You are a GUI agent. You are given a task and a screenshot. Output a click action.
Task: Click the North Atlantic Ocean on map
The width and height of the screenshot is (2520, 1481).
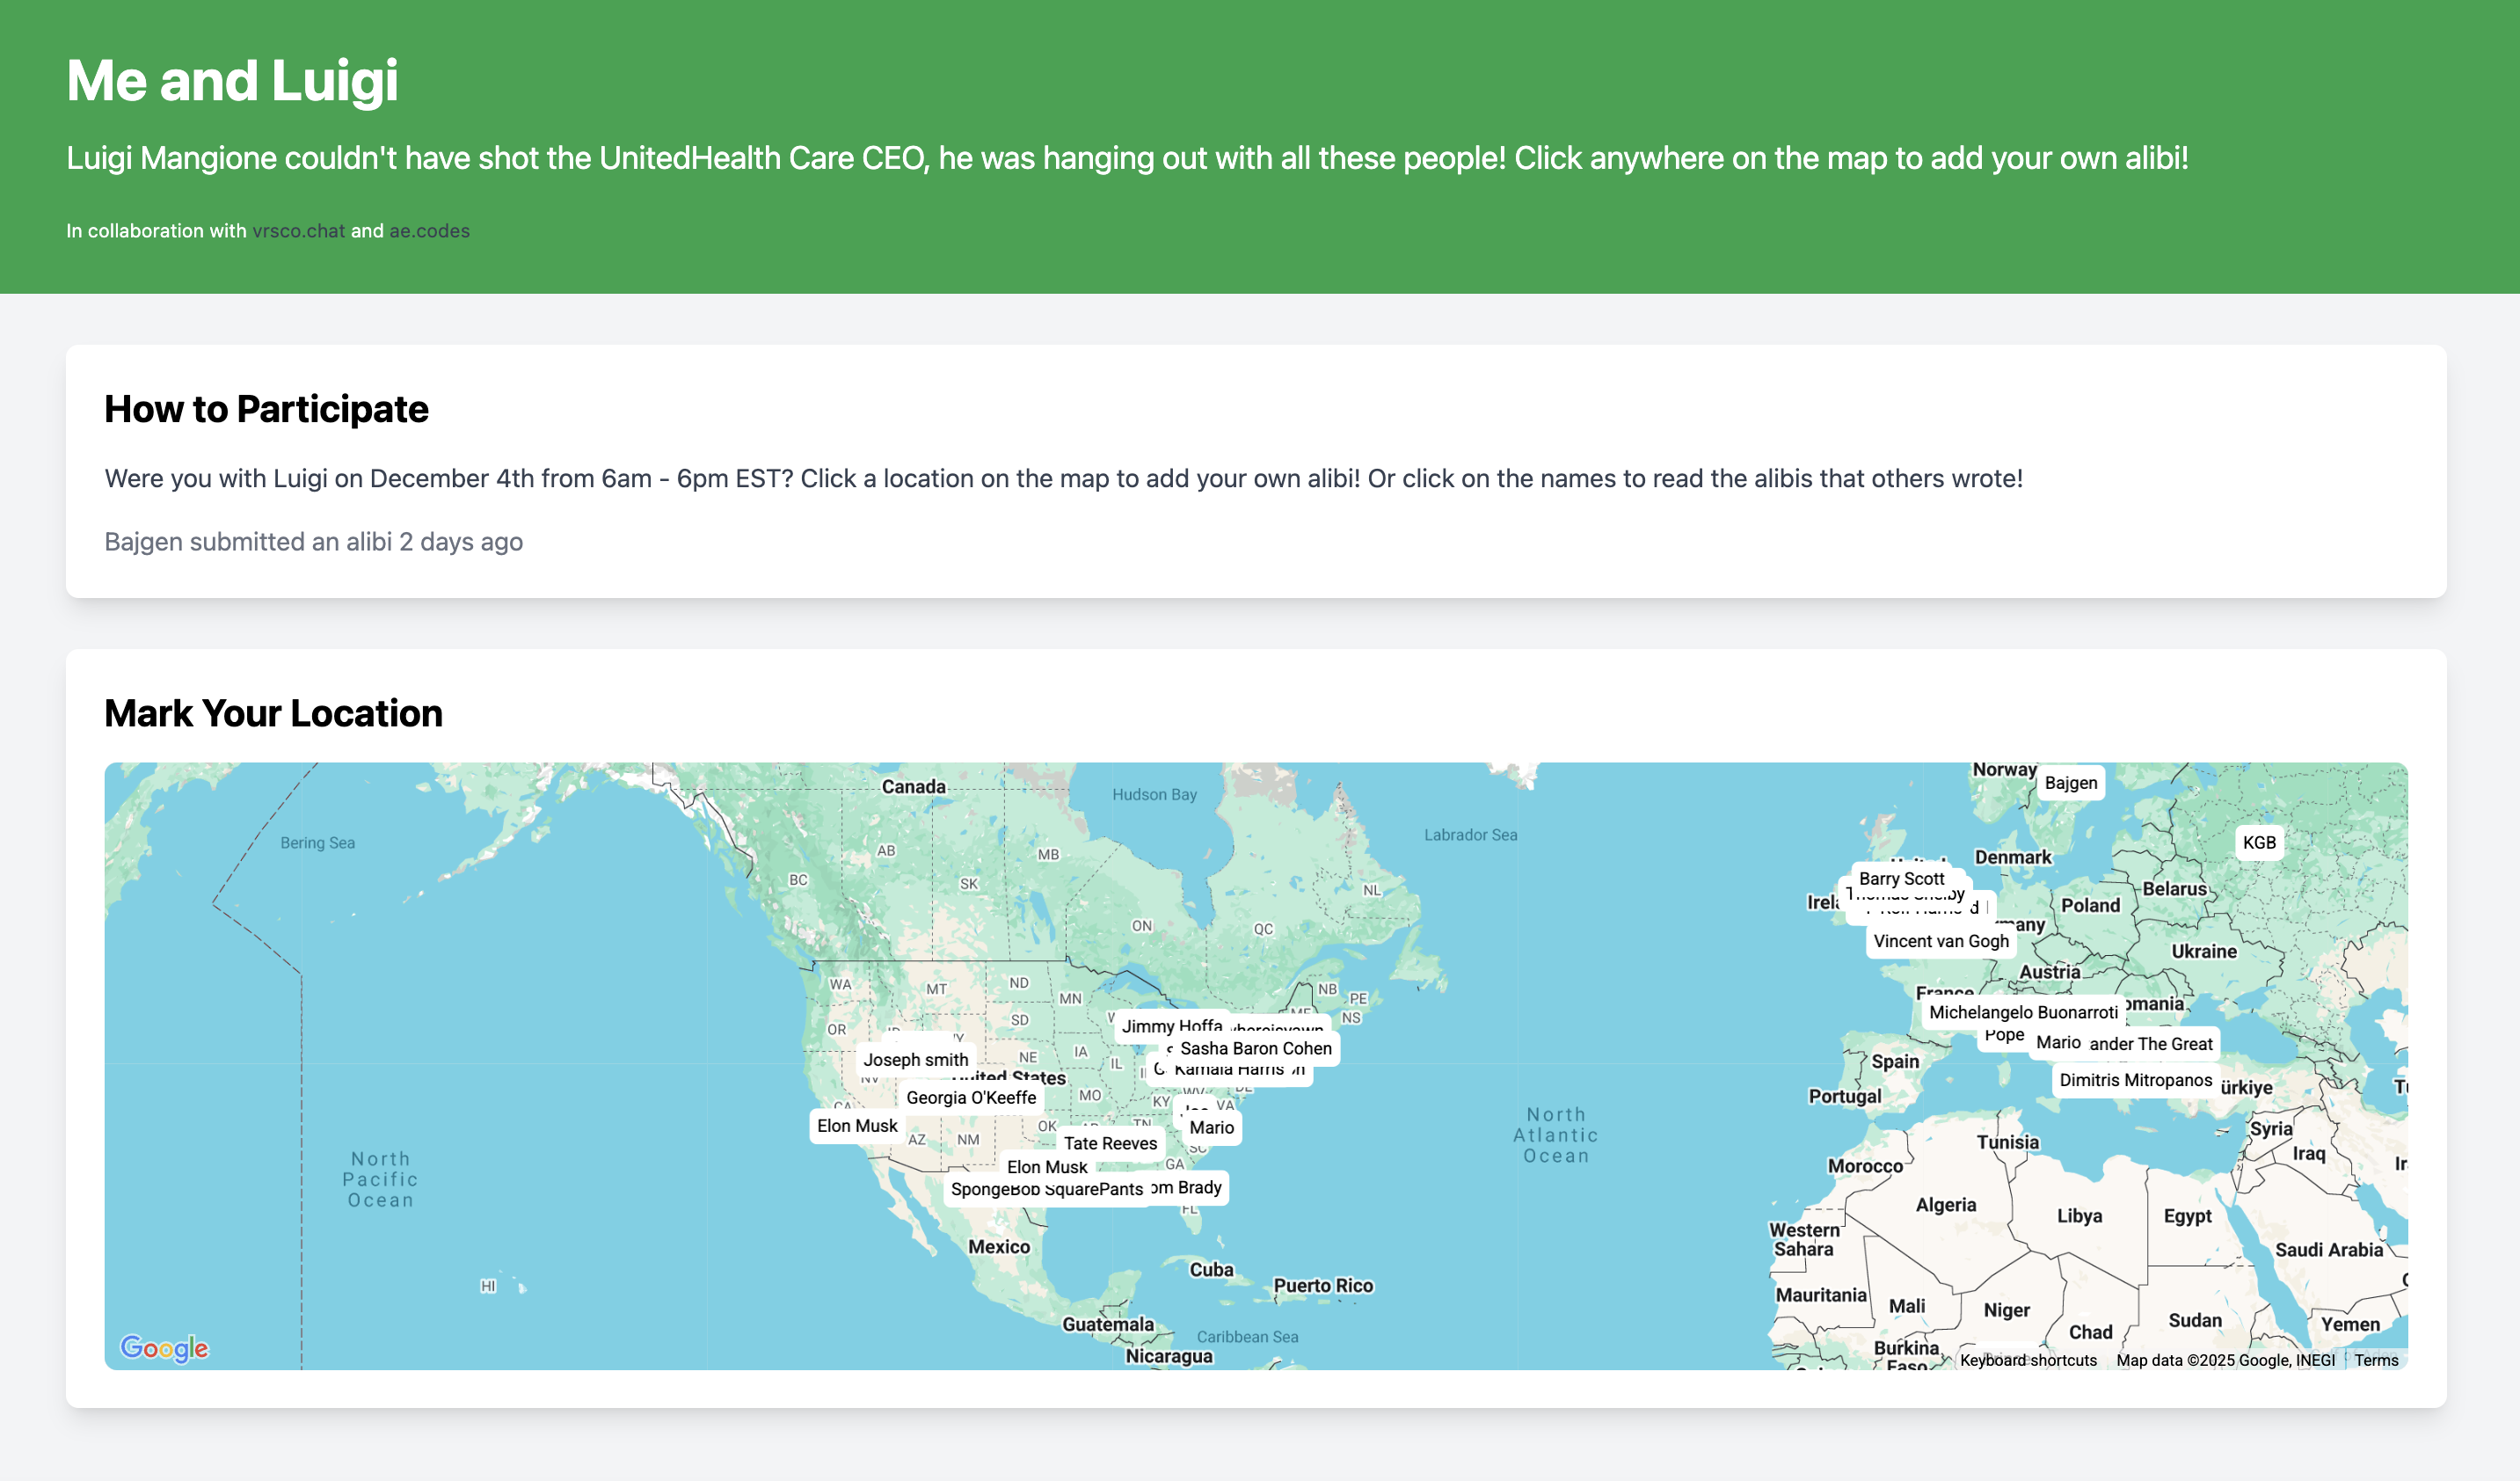[1556, 1135]
